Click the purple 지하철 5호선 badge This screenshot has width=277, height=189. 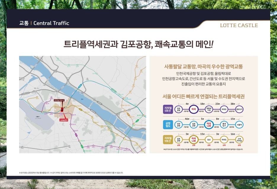coord(168,109)
